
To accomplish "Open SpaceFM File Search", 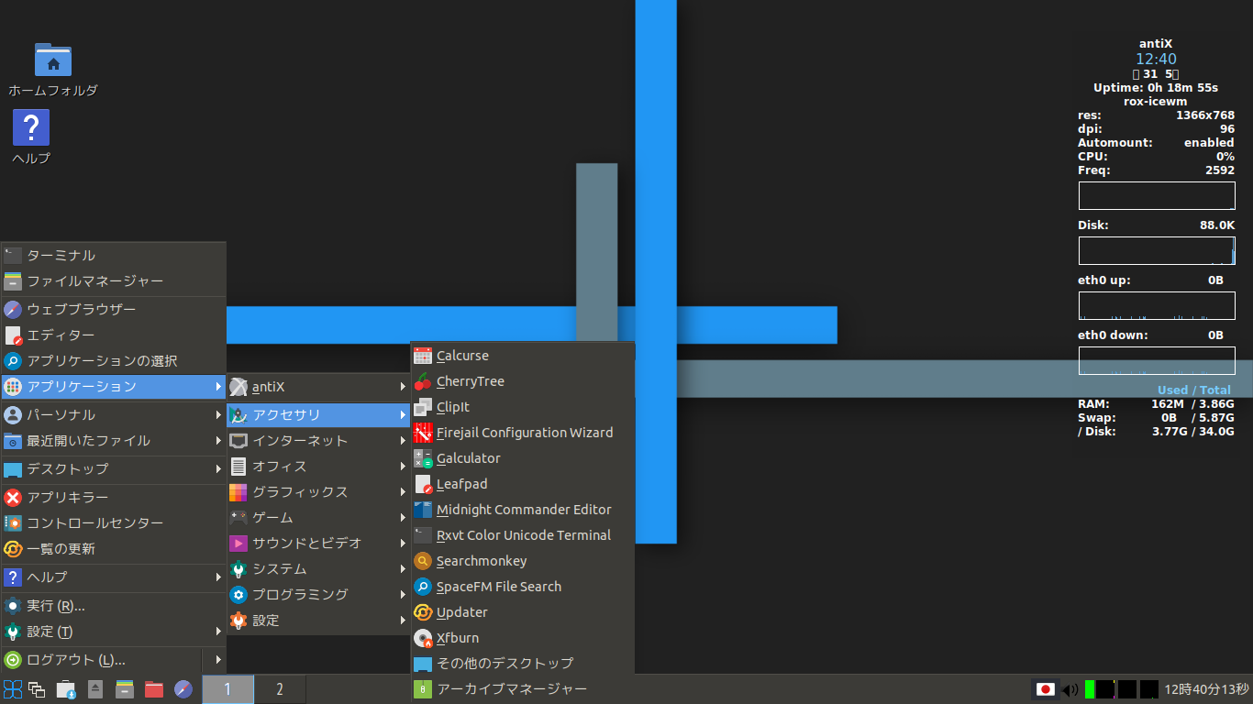I will (x=522, y=587).
